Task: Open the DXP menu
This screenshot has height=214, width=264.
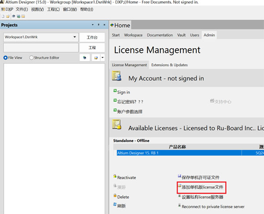Action: tap(7, 9)
